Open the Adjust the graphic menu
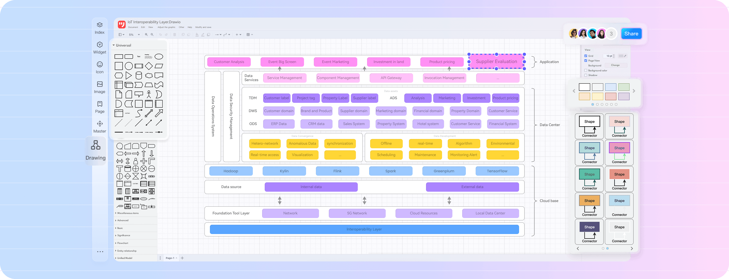 click(x=166, y=27)
